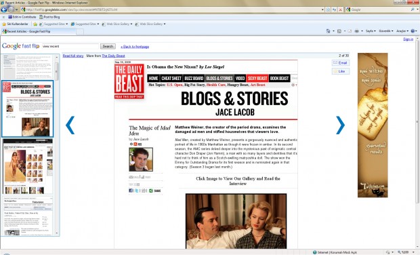Select the top text article thumbnail

coord(27,67)
